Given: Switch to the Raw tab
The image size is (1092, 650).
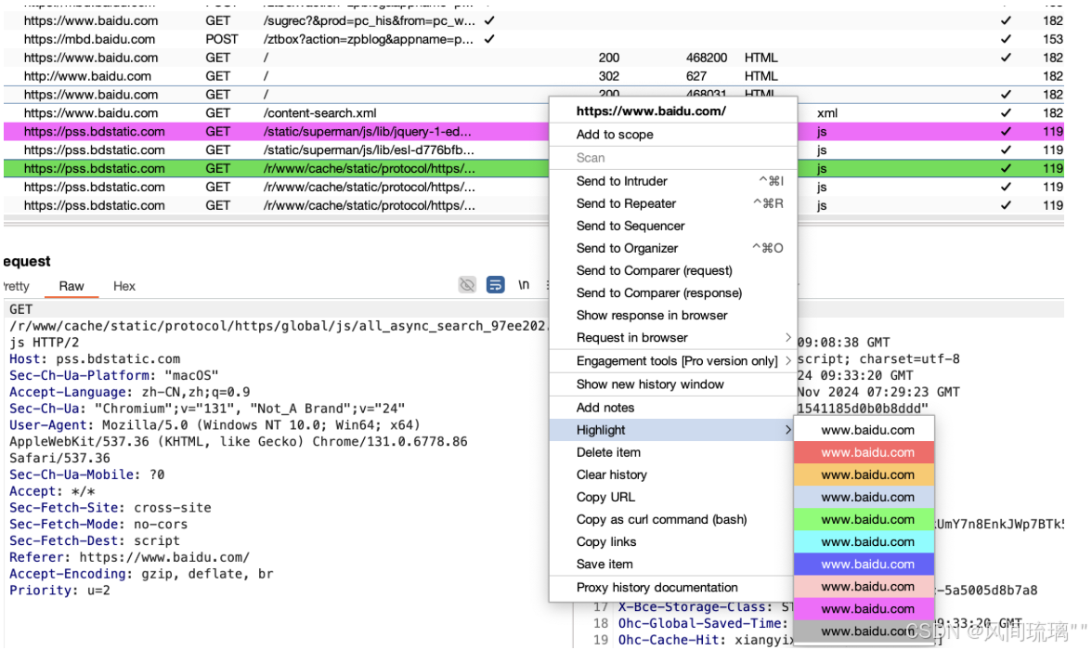Looking at the screenshot, I should (x=71, y=286).
